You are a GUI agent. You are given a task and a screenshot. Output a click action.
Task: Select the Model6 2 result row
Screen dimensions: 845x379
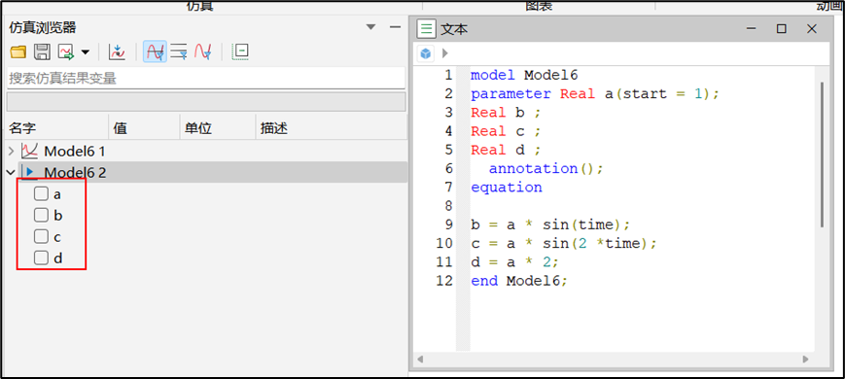point(212,172)
